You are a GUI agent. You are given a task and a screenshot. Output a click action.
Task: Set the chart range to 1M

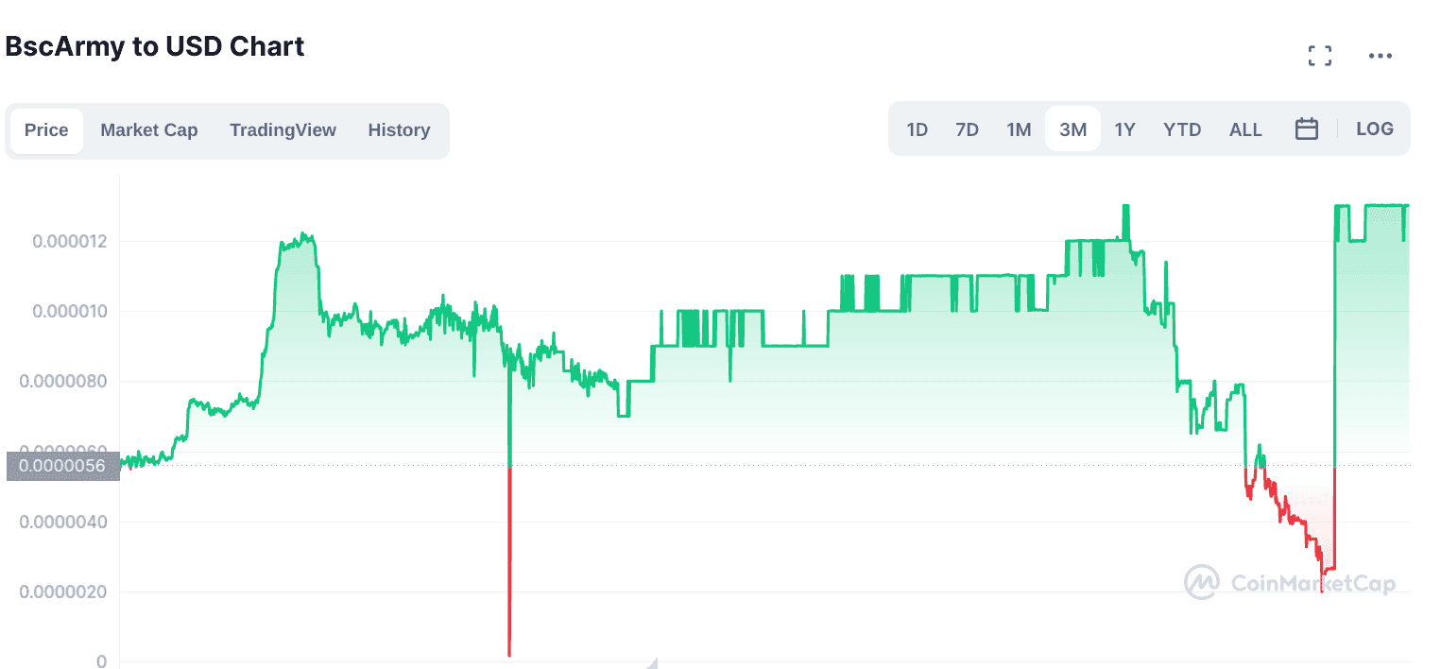pos(1019,129)
